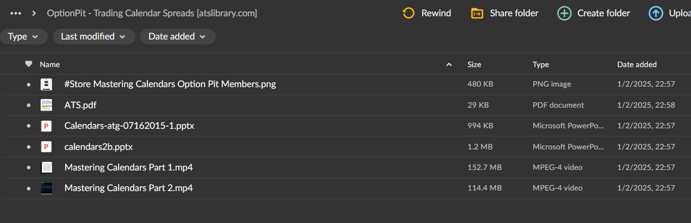Click the Share folder icon

coord(477,13)
